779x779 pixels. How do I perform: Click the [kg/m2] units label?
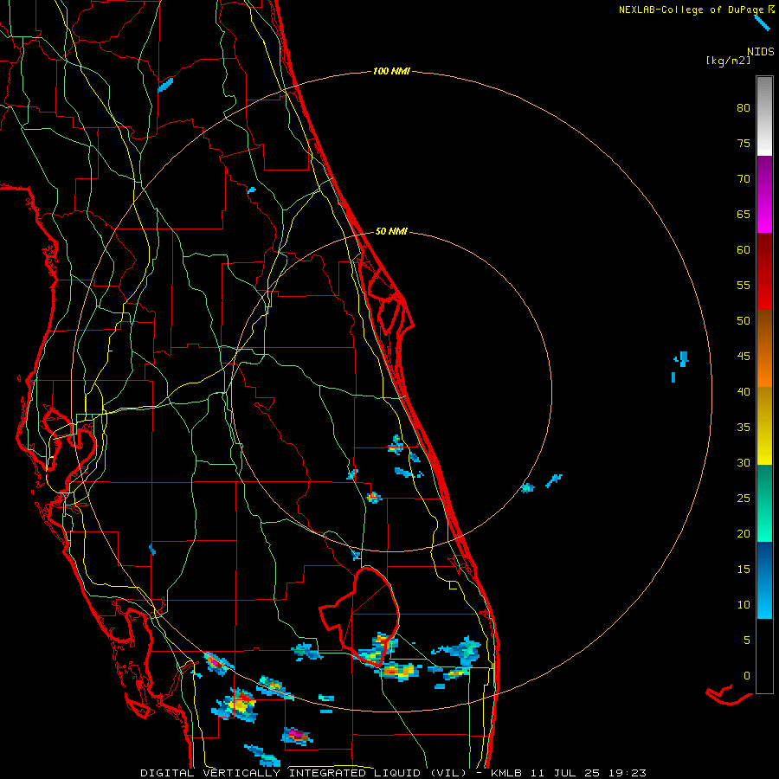click(x=728, y=61)
